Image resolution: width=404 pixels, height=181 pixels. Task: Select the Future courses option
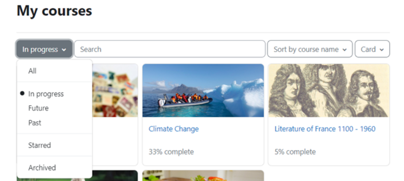(39, 108)
